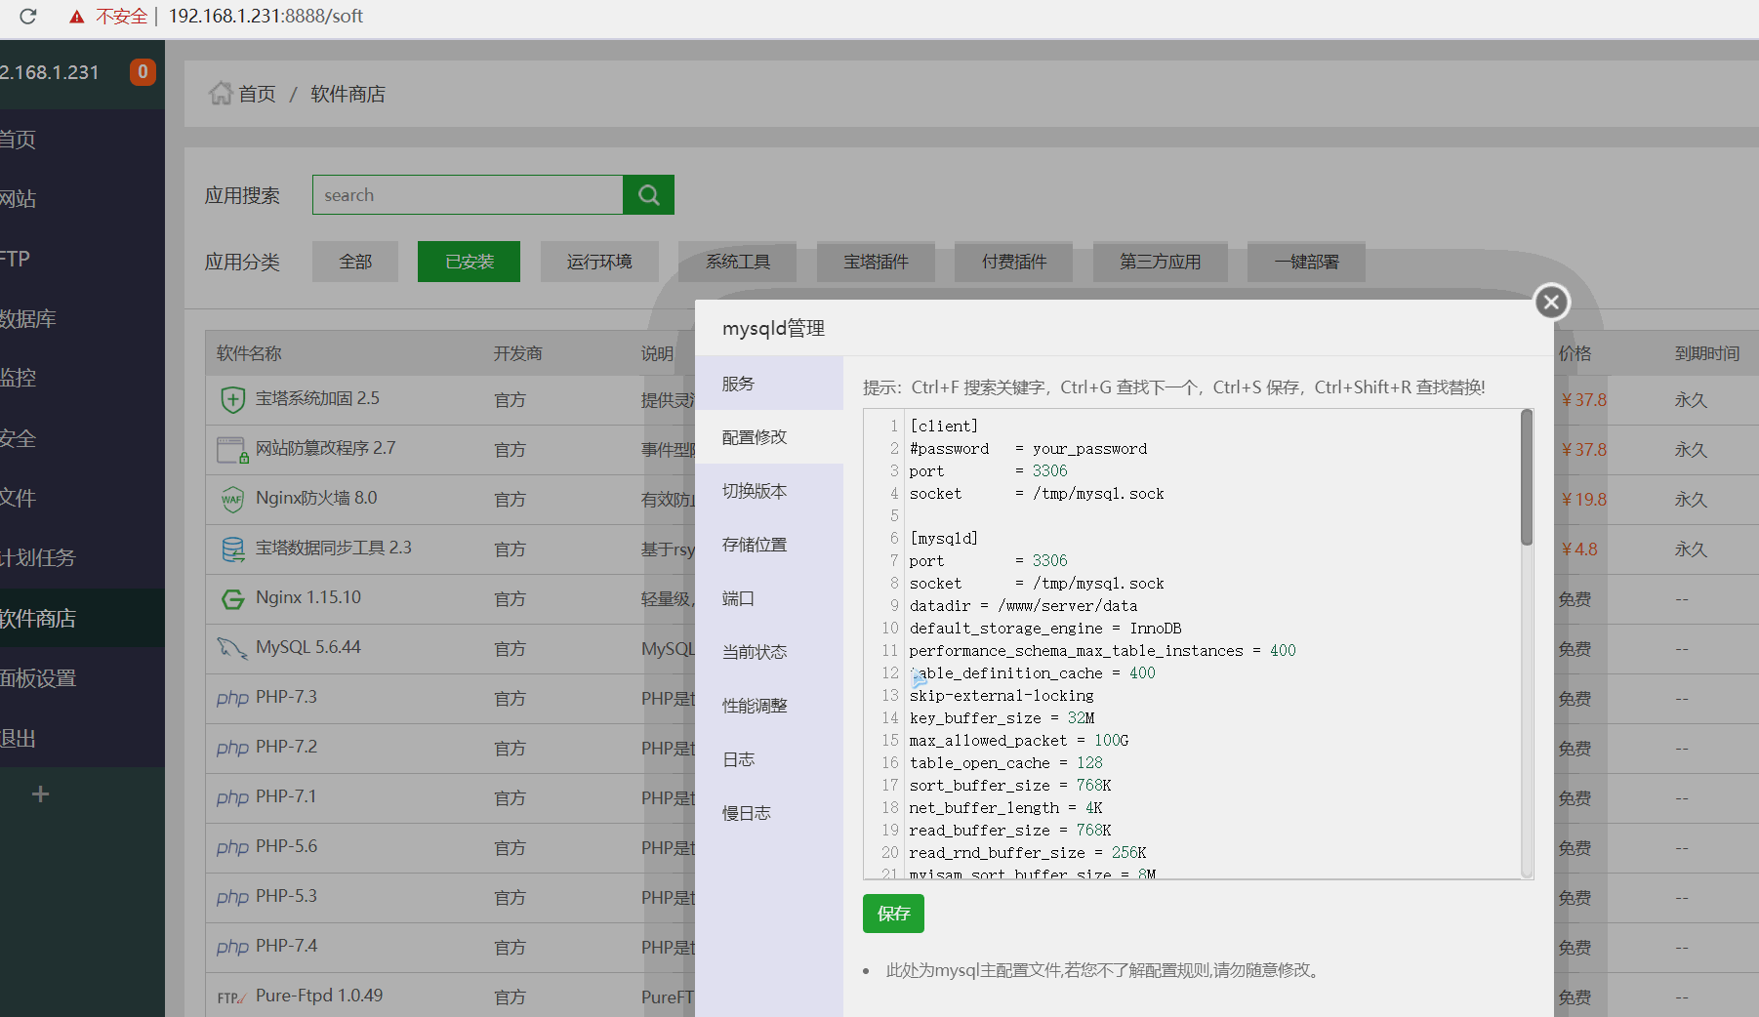Viewport: 1759px width, 1017px height.
Task: Click the 一键部署 category button
Action: pos(1306,262)
